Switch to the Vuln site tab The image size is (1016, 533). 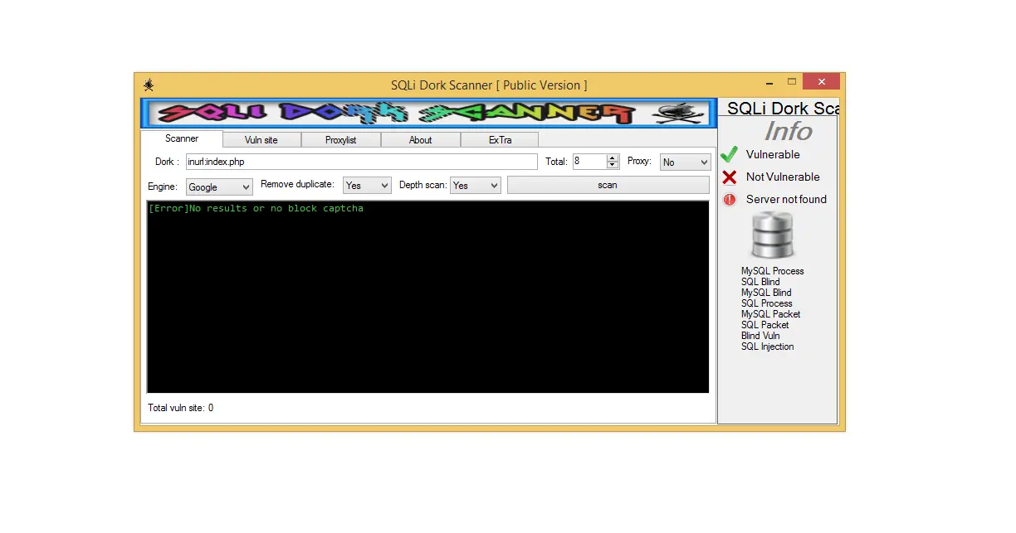[261, 139]
